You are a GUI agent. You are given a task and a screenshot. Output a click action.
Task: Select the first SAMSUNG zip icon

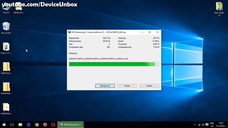[6, 89]
